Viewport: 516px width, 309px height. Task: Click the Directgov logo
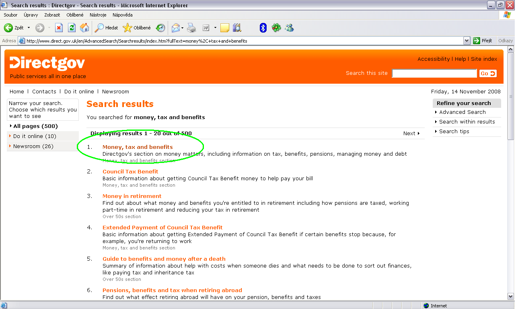tap(47, 63)
